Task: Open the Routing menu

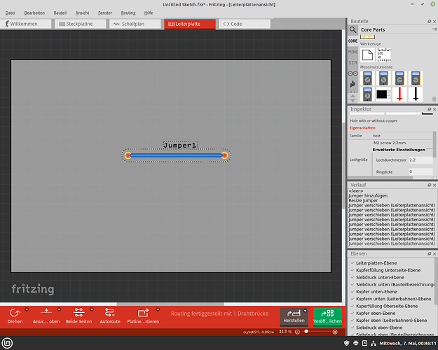Action: point(128,13)
